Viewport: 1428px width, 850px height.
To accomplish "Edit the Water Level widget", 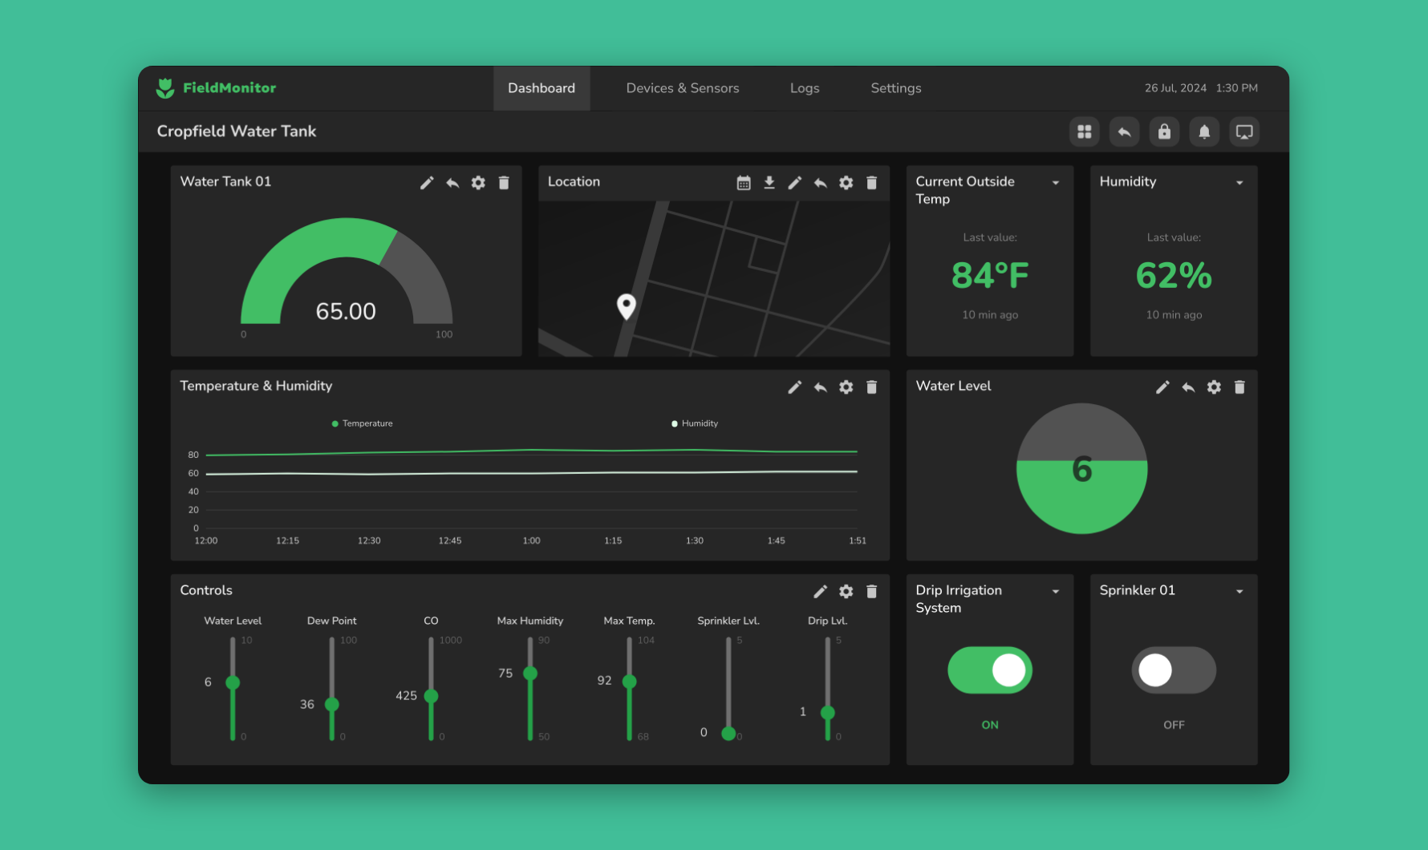I will [1162, 387].
